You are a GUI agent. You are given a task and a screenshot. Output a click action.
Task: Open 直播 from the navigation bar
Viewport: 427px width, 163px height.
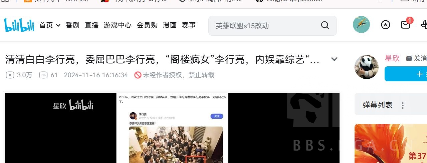(x=91, y=25)
